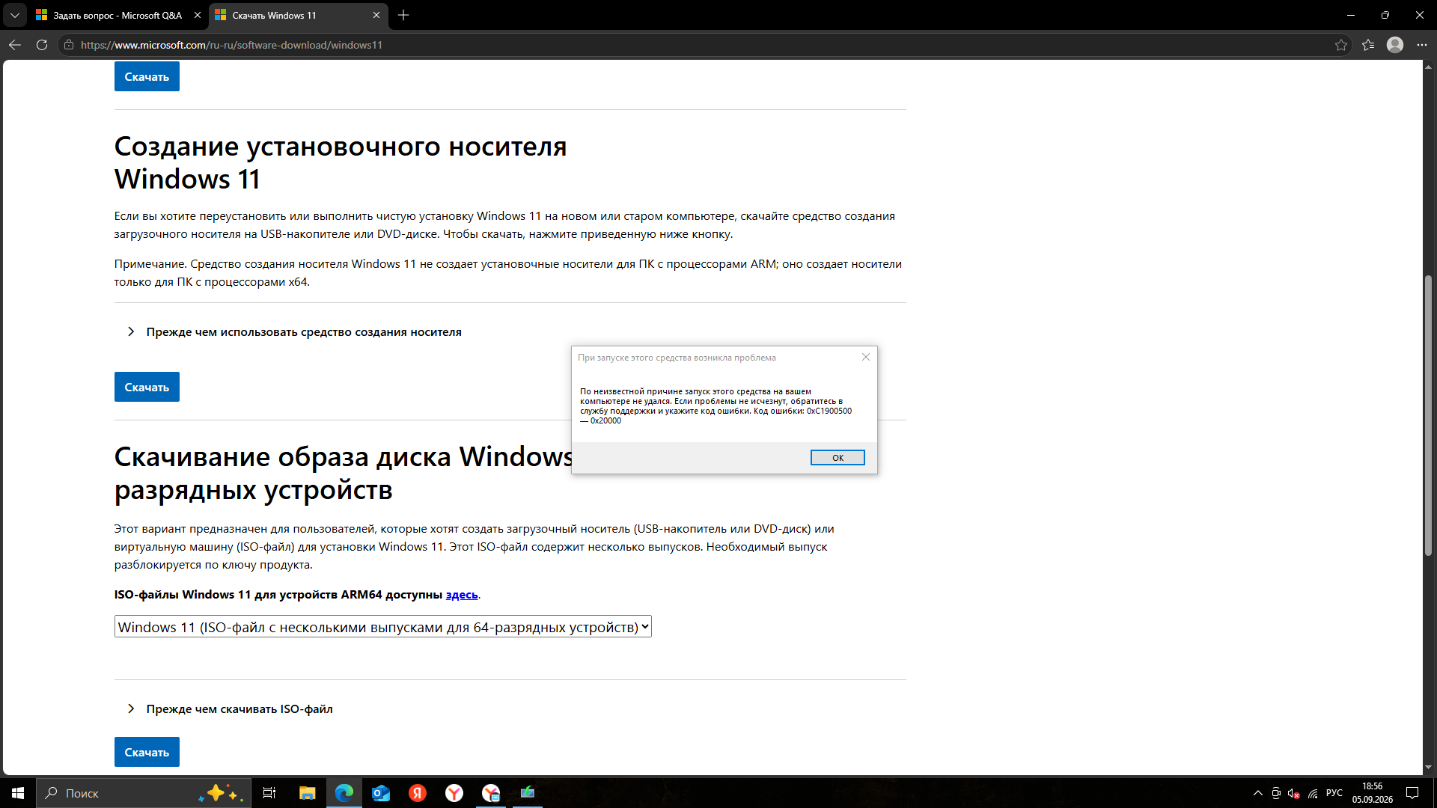Open Yandex Browser from the taskbar

pos(454,793)
